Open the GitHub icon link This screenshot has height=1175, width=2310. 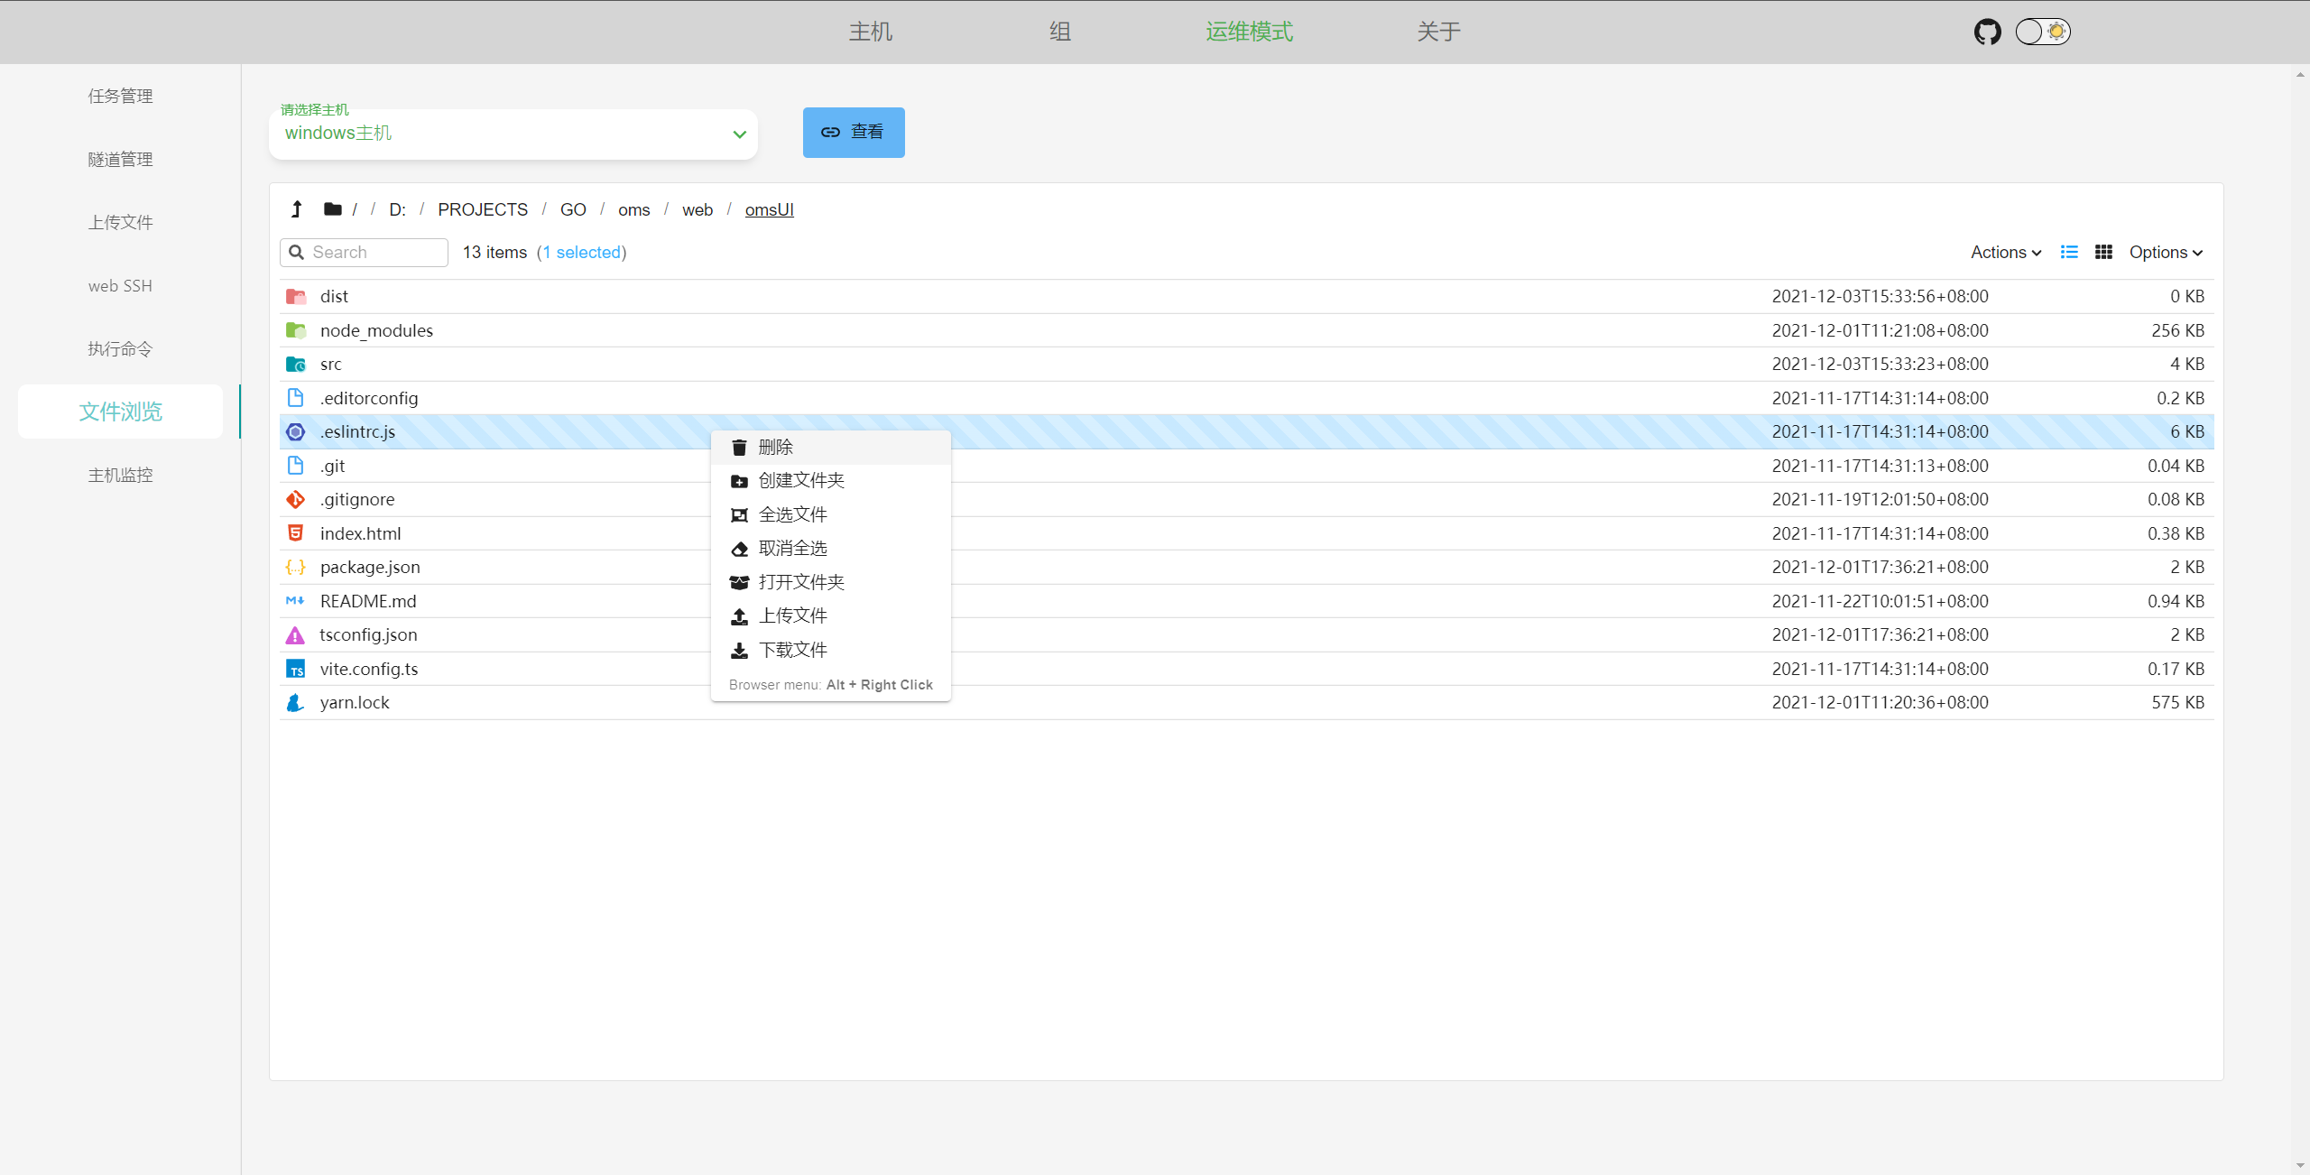[1987, 32]
